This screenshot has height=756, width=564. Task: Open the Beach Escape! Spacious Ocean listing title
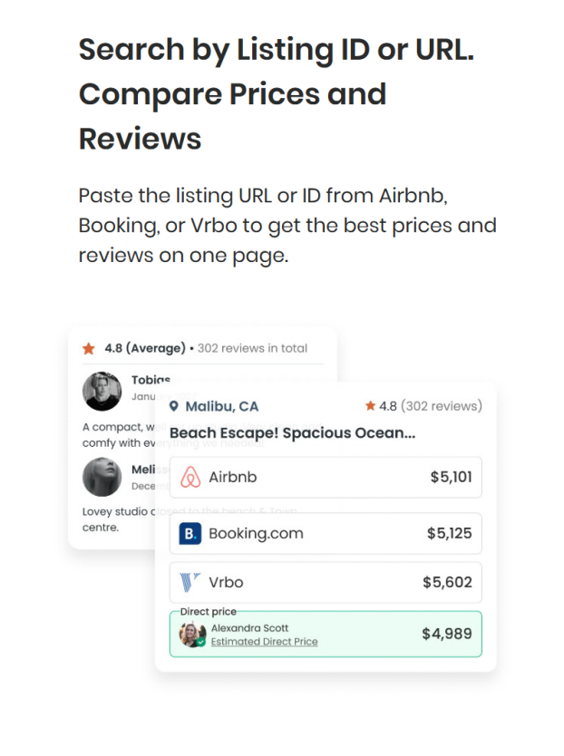(292, 433)
